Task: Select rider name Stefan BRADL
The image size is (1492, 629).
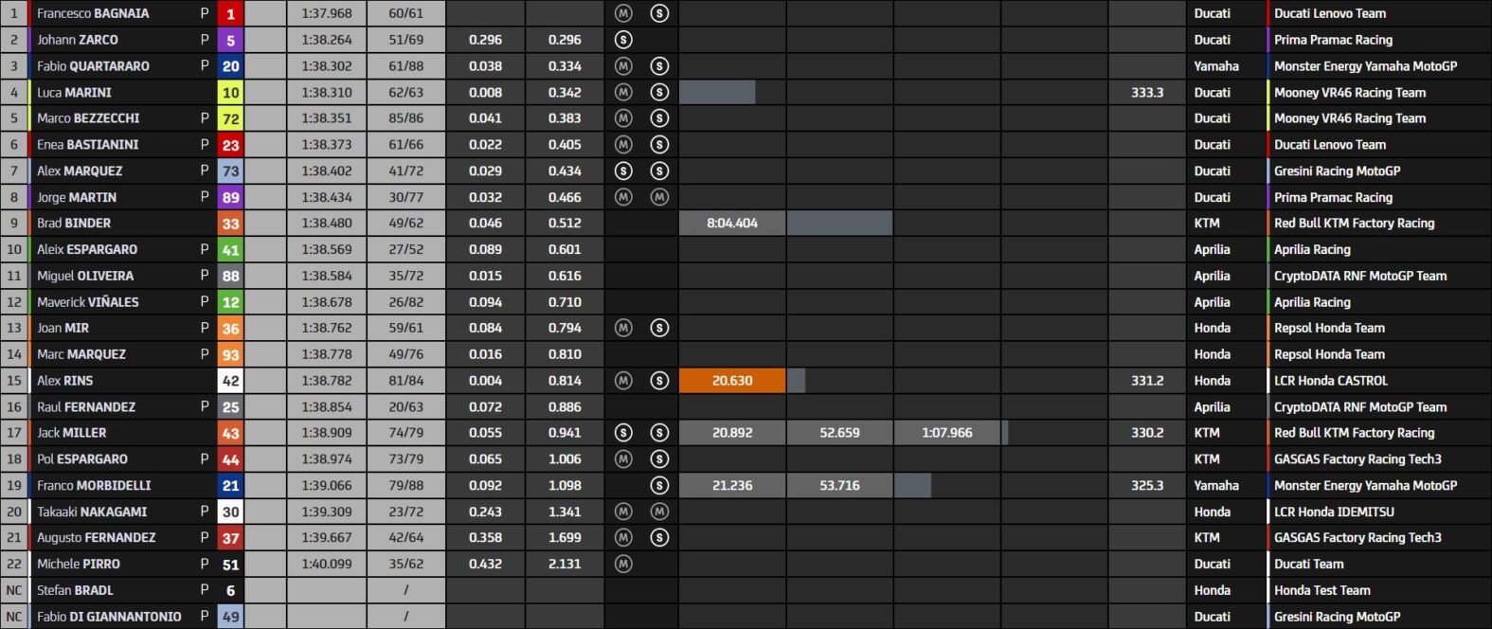Action: [75, 590]
